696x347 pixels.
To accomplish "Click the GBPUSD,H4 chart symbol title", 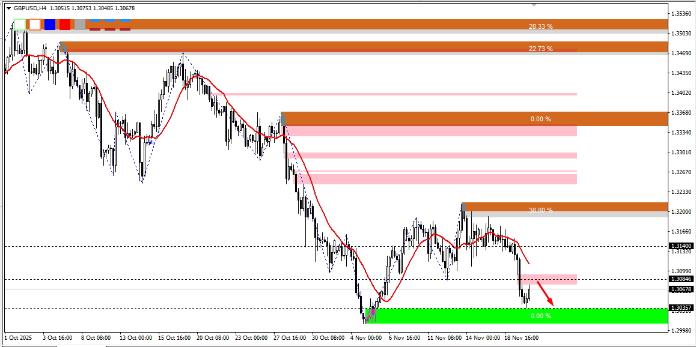I will 29,8.
